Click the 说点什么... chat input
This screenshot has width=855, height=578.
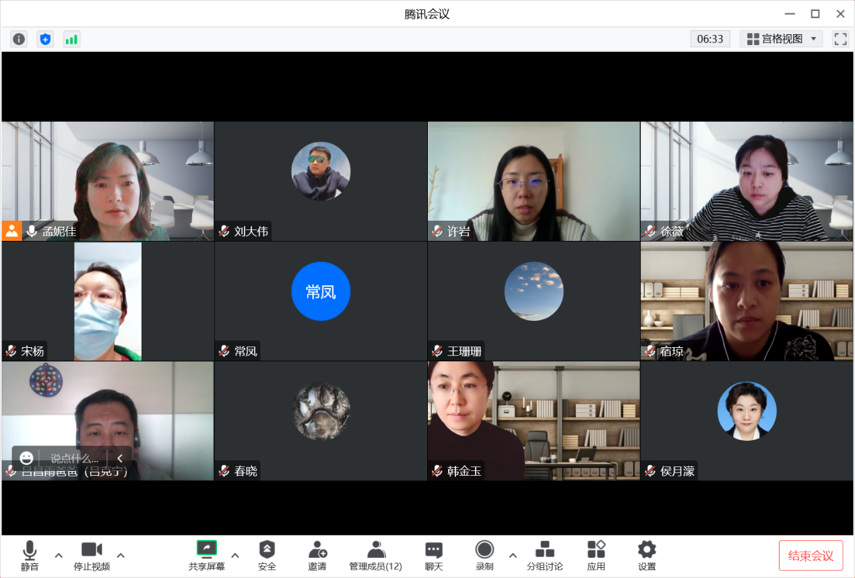(74, 458)
